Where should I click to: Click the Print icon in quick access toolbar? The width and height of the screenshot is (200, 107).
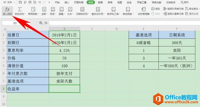[x=30, y=2]
